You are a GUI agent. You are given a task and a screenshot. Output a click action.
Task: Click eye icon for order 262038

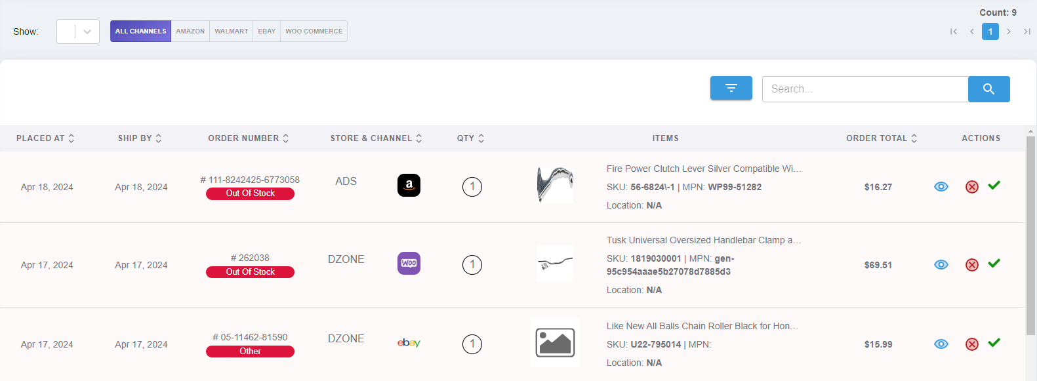point(941,265)
